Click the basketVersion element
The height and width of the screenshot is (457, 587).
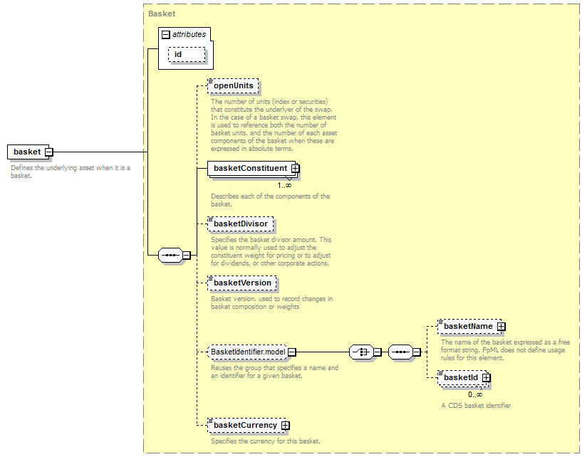pos(242,283)
